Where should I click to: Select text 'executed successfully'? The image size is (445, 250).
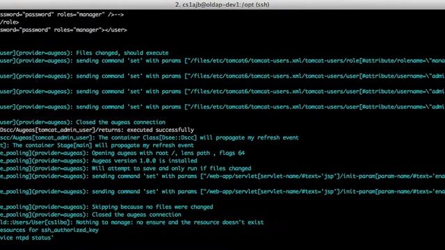click(161, 130)
